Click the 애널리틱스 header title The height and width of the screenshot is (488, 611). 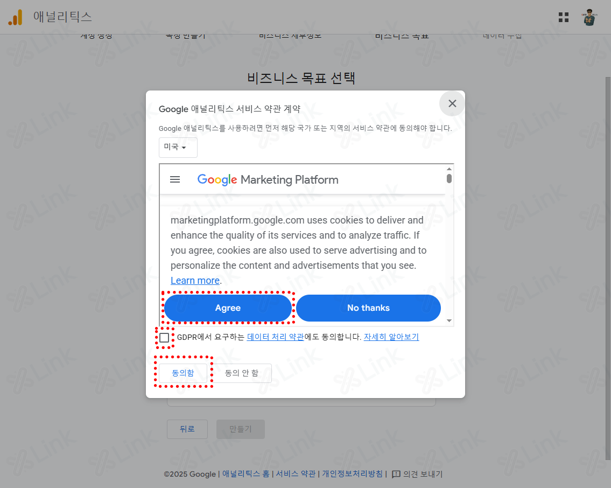[x=63, y=17]
